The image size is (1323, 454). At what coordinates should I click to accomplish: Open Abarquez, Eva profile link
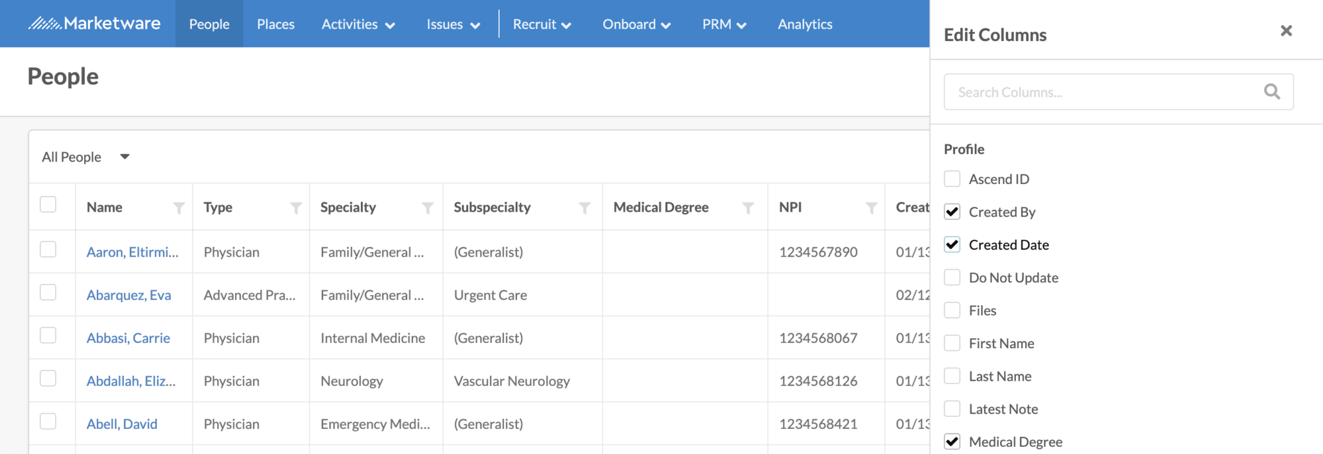coord(128,295)
